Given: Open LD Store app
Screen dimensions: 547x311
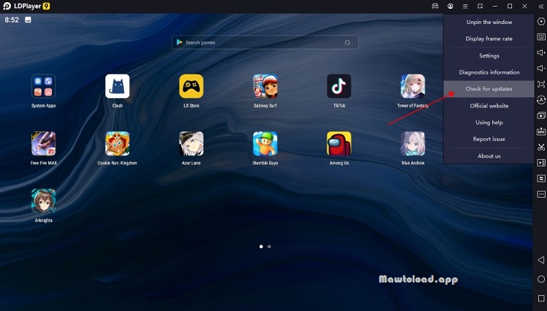Looking at the screenshot, I should [x=191, y=86].
